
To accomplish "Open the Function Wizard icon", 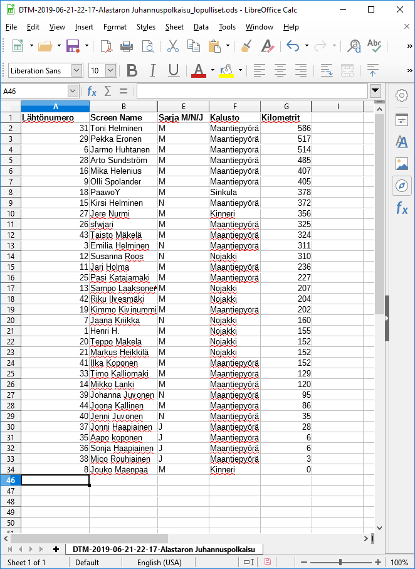I will coord(92,91).
